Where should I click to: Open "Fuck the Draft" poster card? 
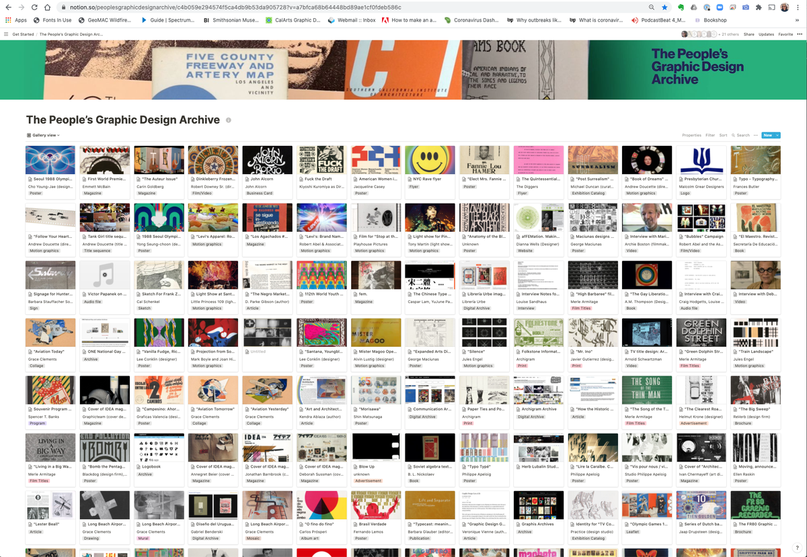click(321, 172)
